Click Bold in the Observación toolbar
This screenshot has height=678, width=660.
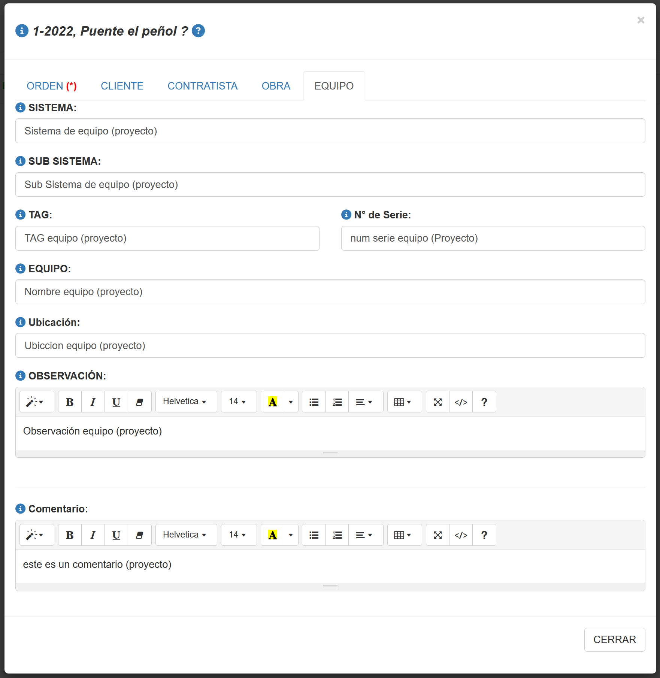pos(70,402)
